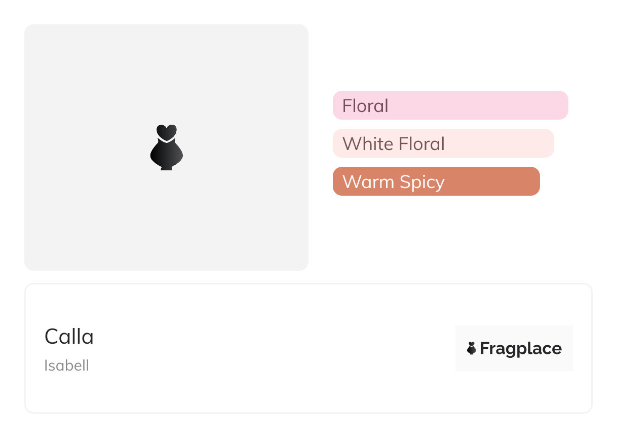617x438 pixels.
Task: Click the small bottle icon beside Fragplace
Action: tap(472, 348)
